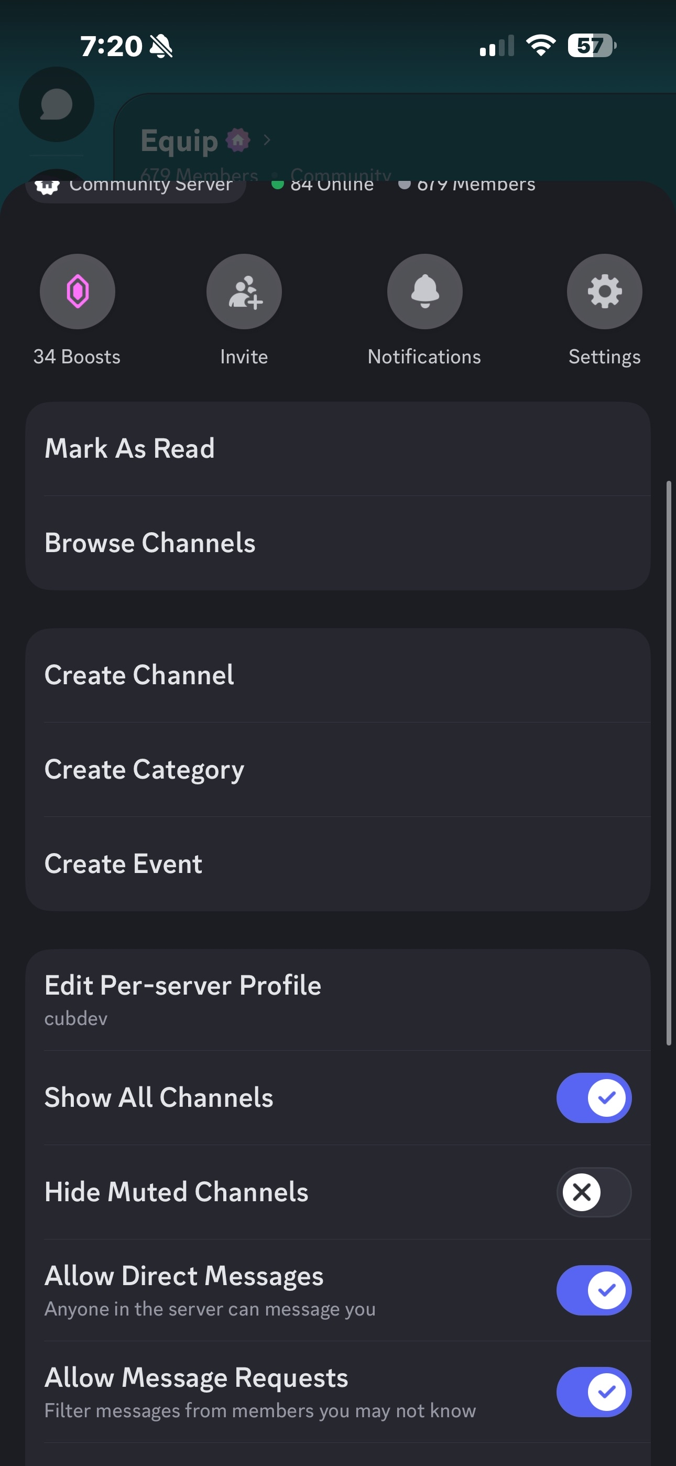This screenshot has height=1466, width=676.
Task: Tap the battery indicator in status bar
Action: pos(592,46)
